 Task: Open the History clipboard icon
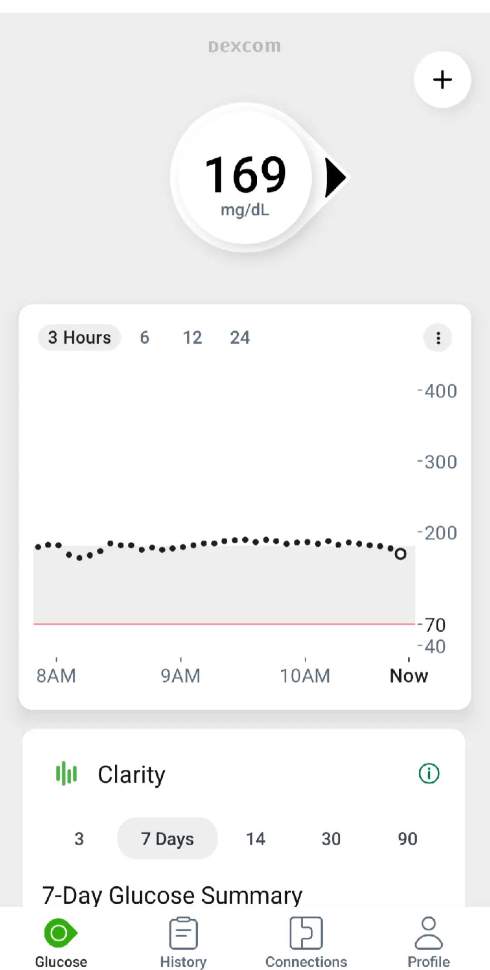[x=183, y=933]
